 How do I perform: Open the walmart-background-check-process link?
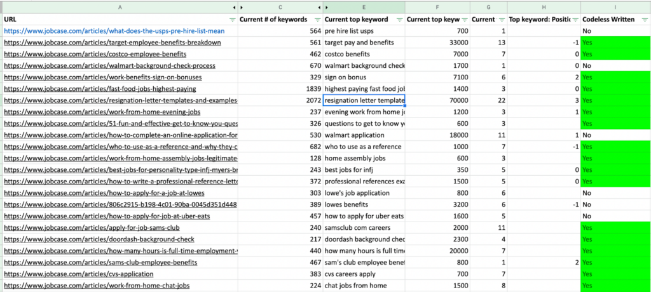109,65
